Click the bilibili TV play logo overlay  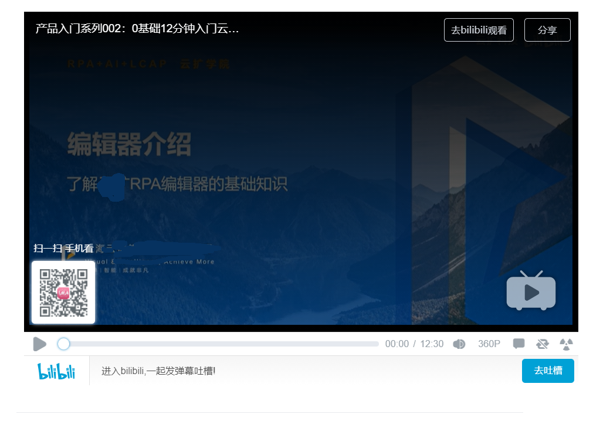coord(531,291)
